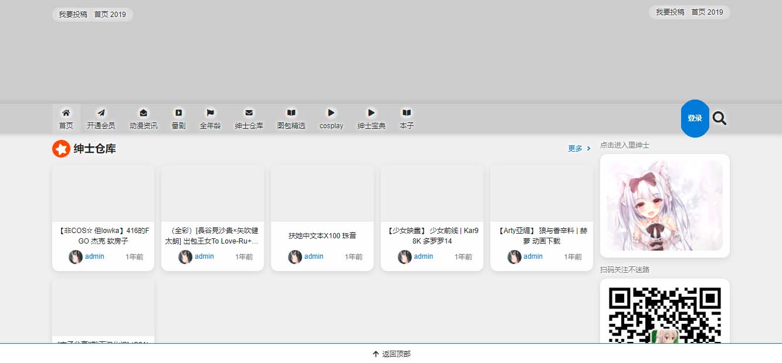Image resolution: width=782 pixels, height=363 pixels.
Task: Click the home icon in navigation bar
Action: [66, 112]
